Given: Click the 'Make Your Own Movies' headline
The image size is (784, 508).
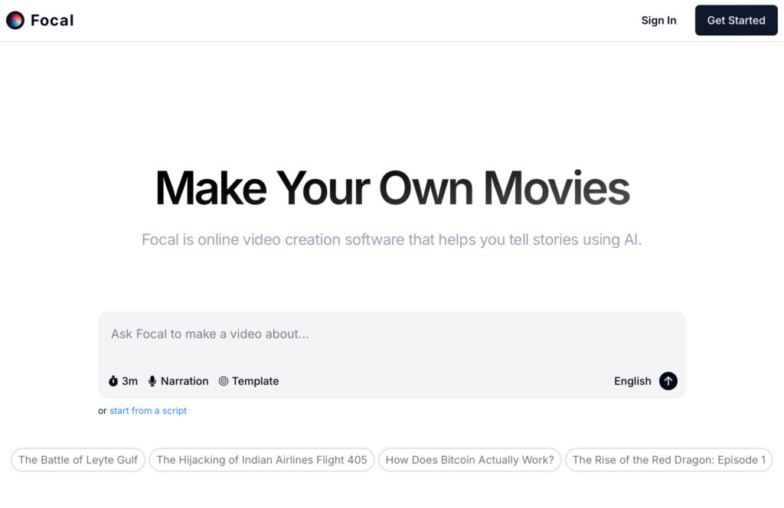Looking at the screenshot, I should (x=392, y=188).
